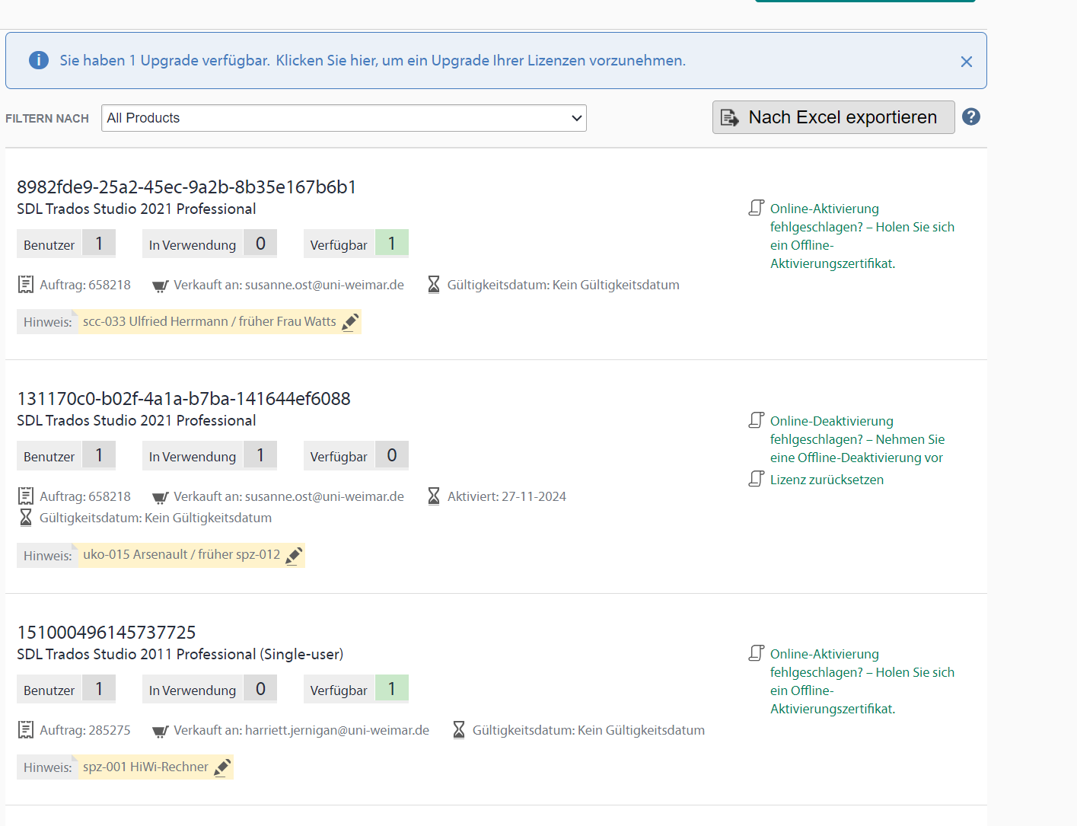Viewport: 1077px width, 826px height.
Task: Click note text spz-001 HiWi-Rechner
Action: tap(145, 767)
